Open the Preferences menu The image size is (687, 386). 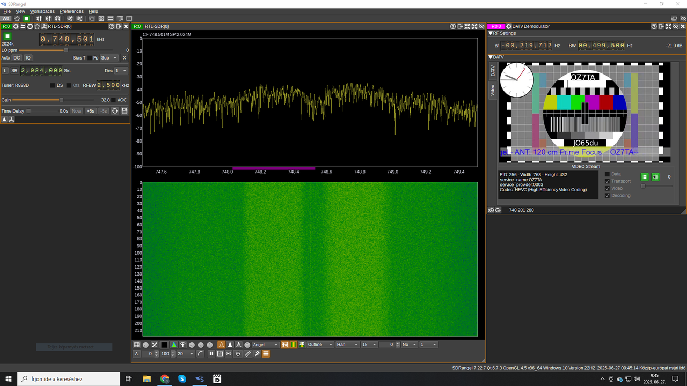coord(71,11)
